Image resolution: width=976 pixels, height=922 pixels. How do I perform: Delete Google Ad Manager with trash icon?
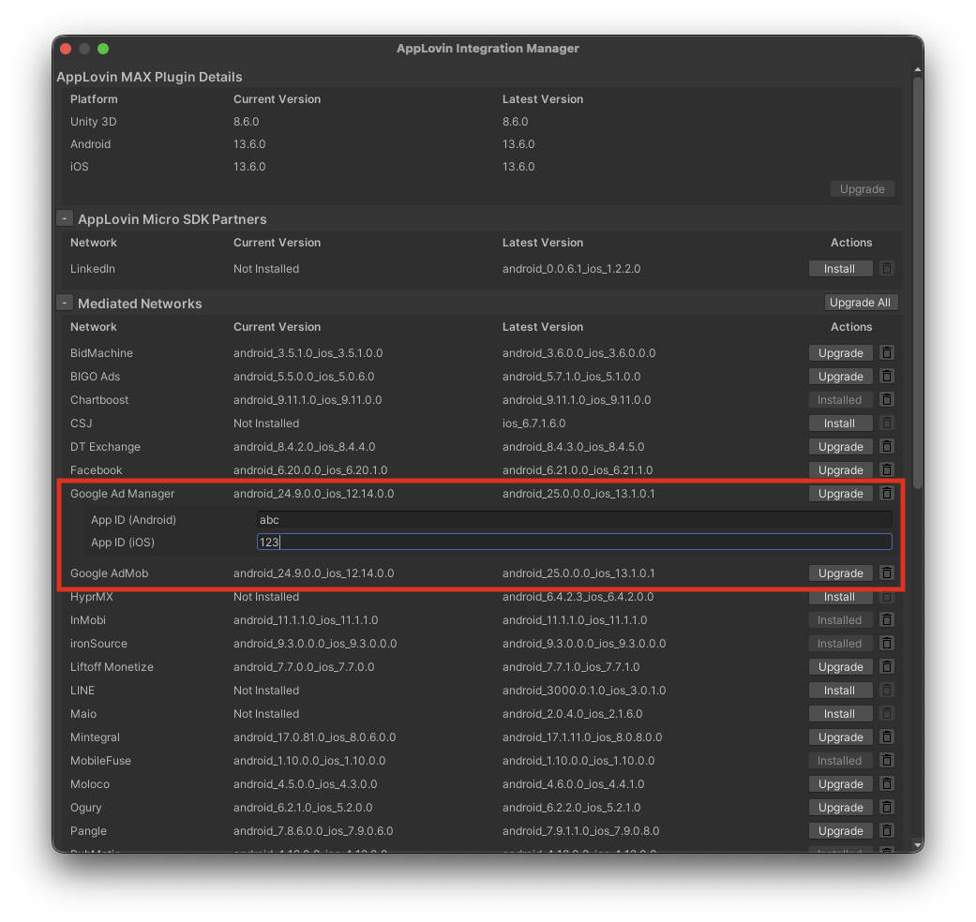tap(887, 494)
